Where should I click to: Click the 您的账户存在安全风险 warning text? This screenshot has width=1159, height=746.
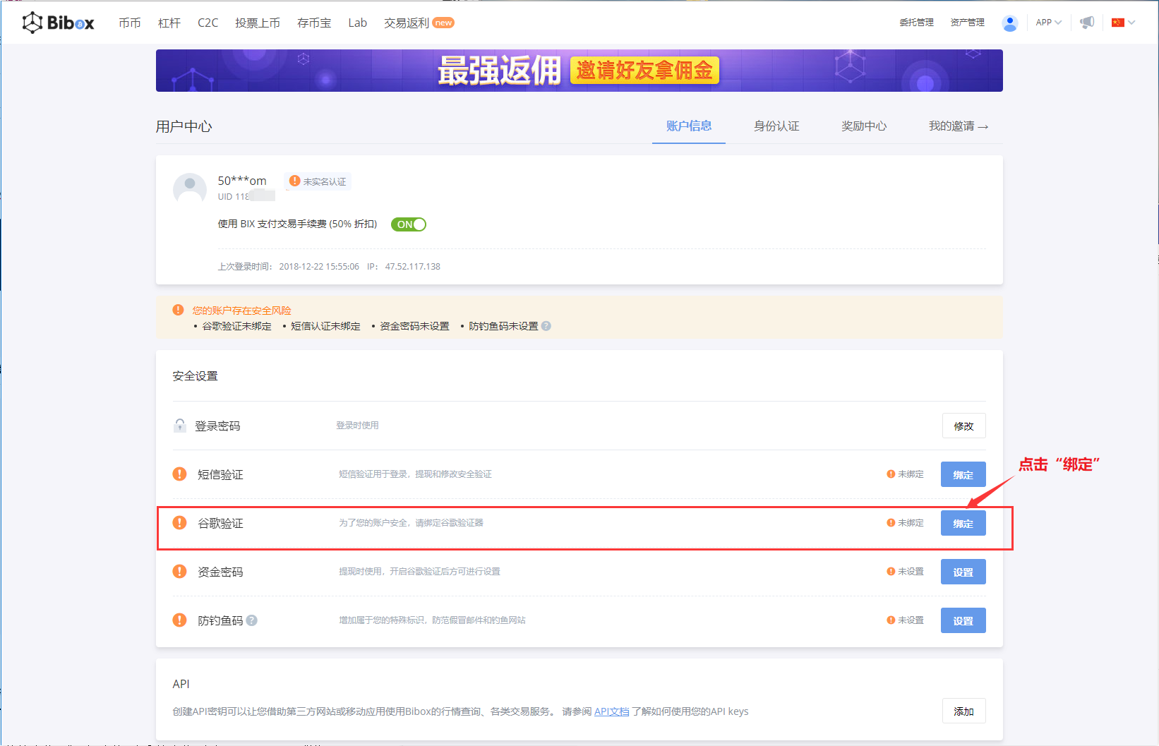tap(241, 311)
